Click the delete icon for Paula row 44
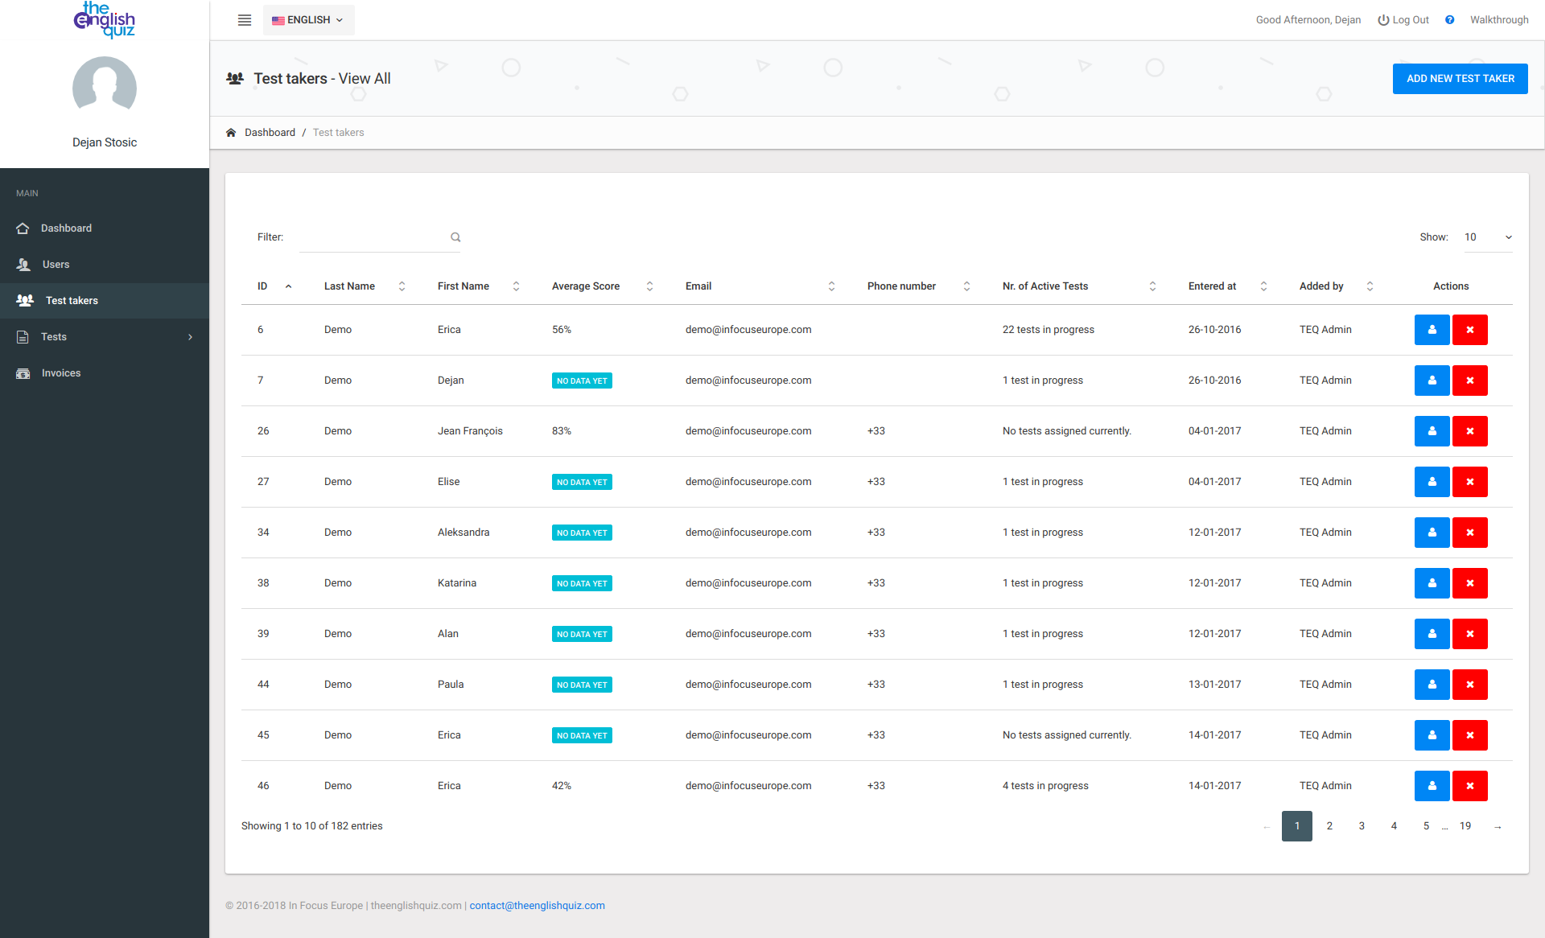 click(x=1469, y=684)
